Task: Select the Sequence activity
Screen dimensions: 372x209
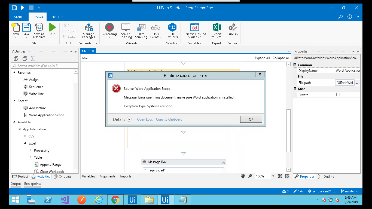Action: (36, 87)
